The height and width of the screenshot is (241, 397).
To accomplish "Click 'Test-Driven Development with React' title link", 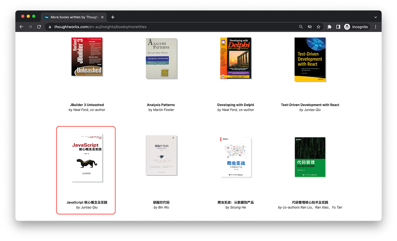I will click(310, 105).
